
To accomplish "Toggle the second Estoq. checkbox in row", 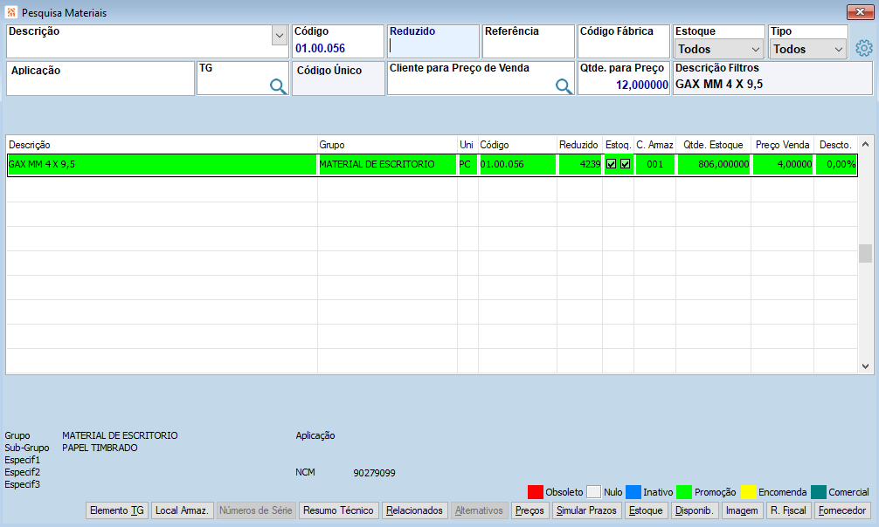I will 625,164.
